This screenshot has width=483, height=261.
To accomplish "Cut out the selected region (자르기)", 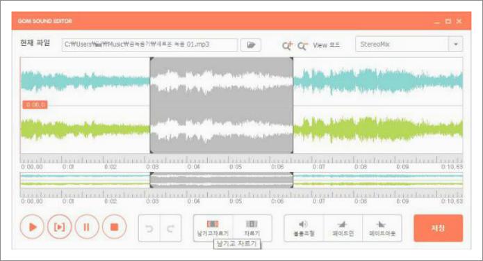I will click(252, 228).
